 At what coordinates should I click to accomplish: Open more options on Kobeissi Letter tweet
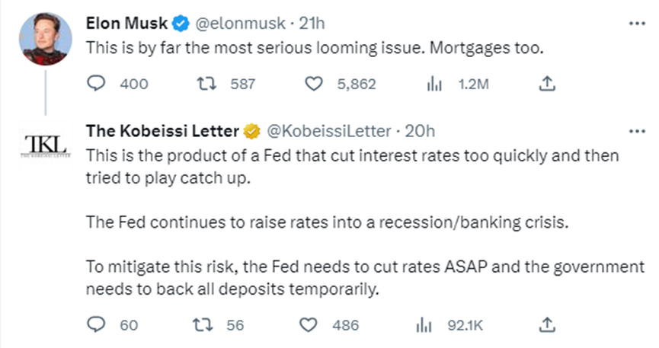coord(635,130)
